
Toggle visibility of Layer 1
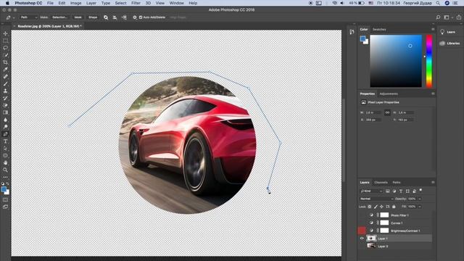click(x=362, y=239)
